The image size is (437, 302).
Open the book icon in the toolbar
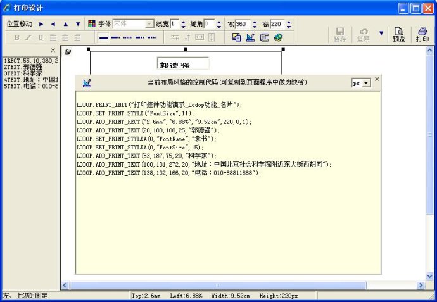(x=278, y=37)
